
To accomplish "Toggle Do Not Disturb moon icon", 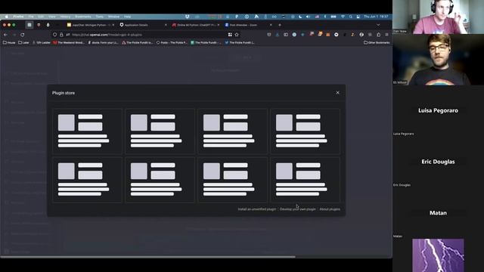I will point(300,17).
